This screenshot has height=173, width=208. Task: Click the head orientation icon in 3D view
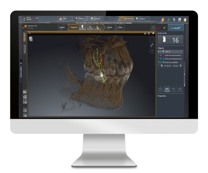coord(31,39)
